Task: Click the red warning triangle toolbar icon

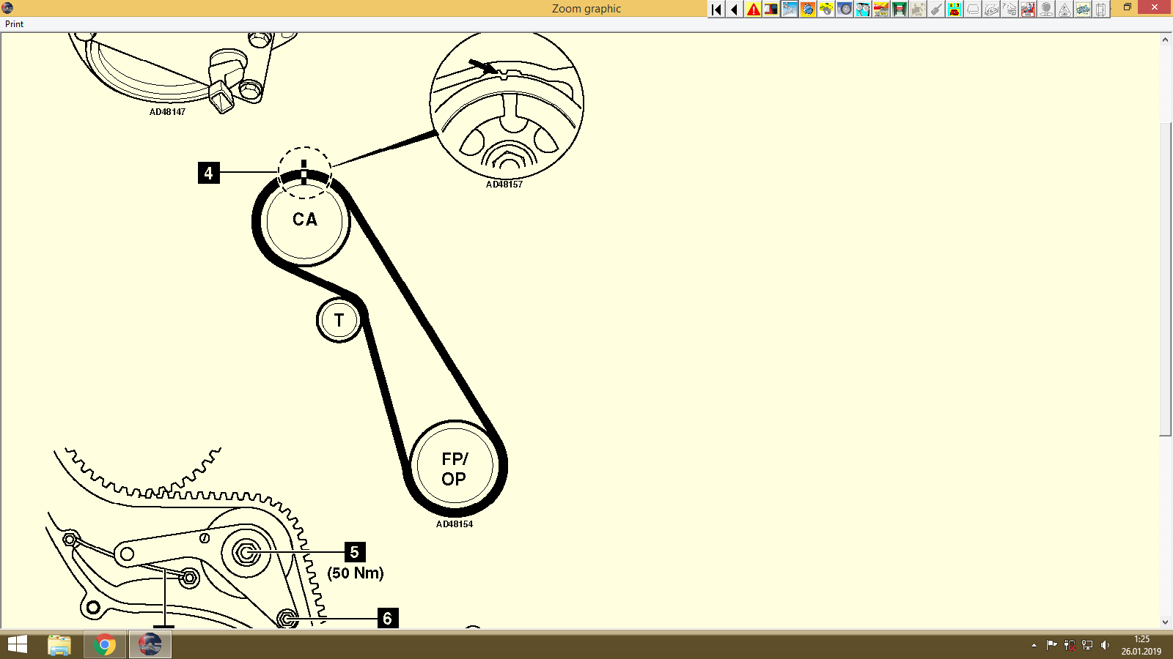Action: coord(754,10)
